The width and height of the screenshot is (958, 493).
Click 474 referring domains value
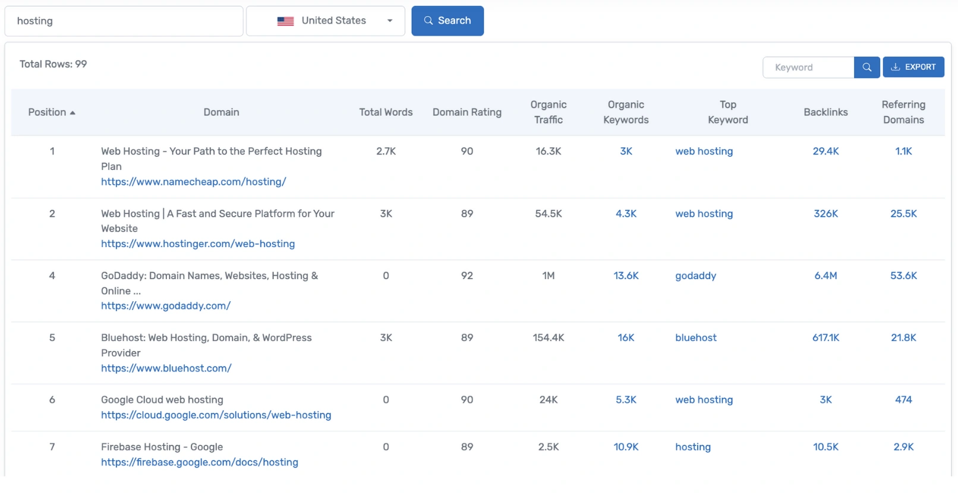point(903,400)
